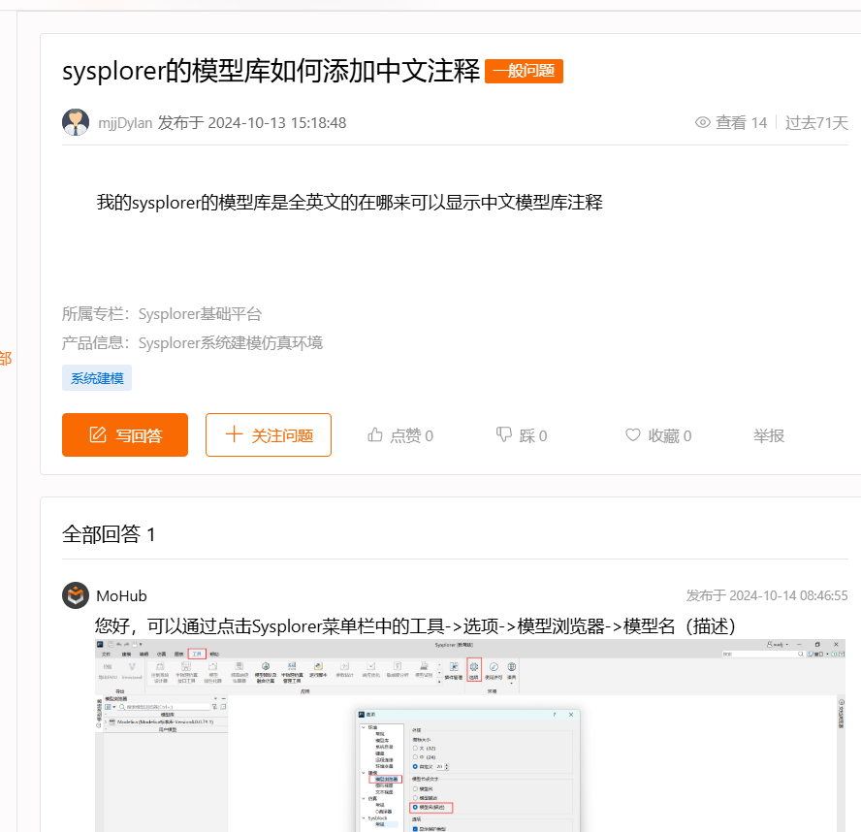Open mjjDylan's username profile link
The height and width of the screenshot is (832, 861).
coord(125,123)
